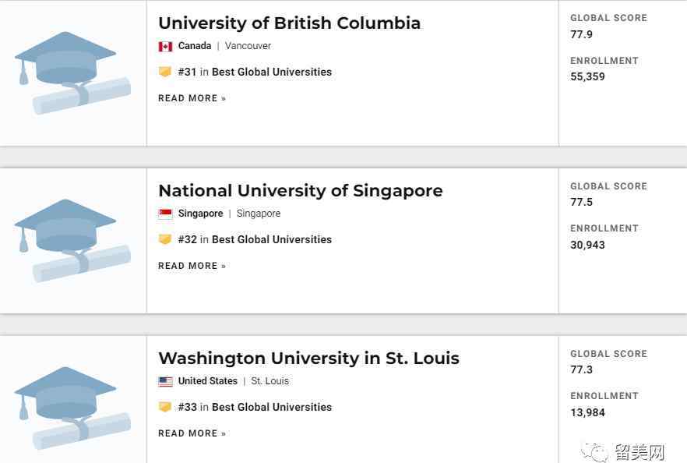The height and width of the screenshot is (463, 687).
Task: Click the #31 in Best Global Universities ranking
Action: [255, 72]
